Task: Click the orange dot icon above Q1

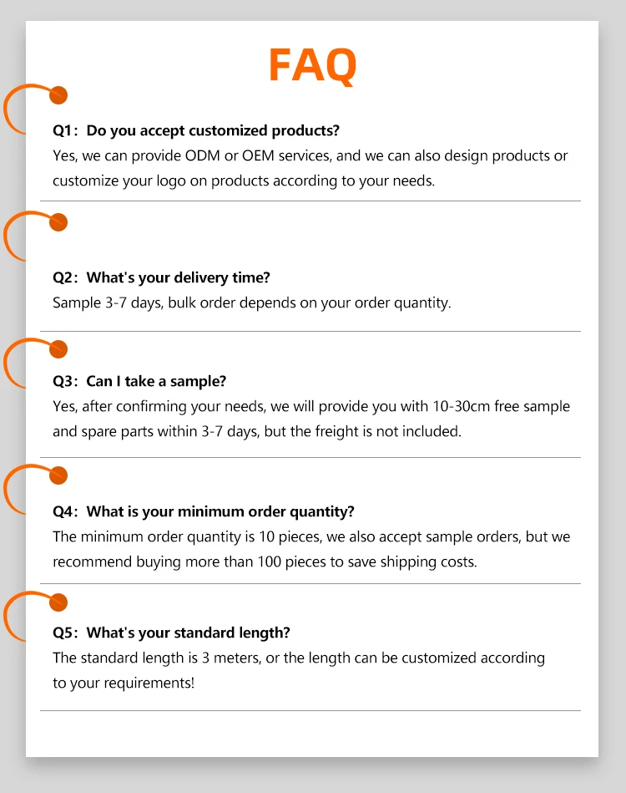Action: click(x=58, y=95)
